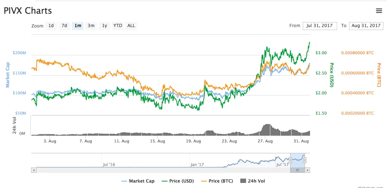Click navigator scrollbar right arrow
Image resolution: width=387 pixels, height=188 pixels.
click(308, 170)
